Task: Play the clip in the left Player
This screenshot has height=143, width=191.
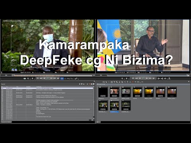Action: click(48, 79)
